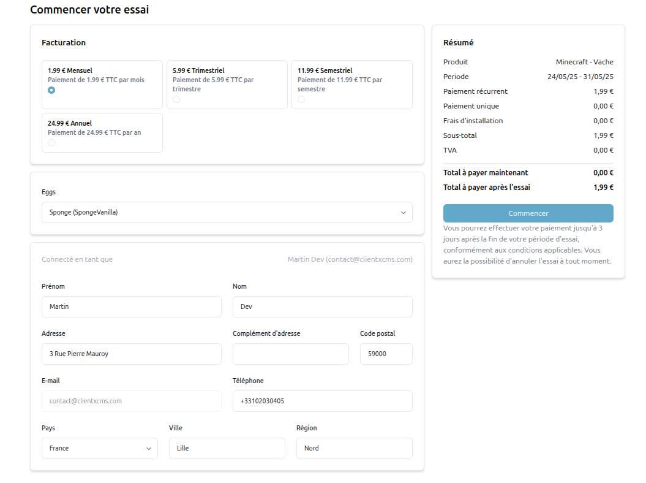Select the Région input field

354,448
